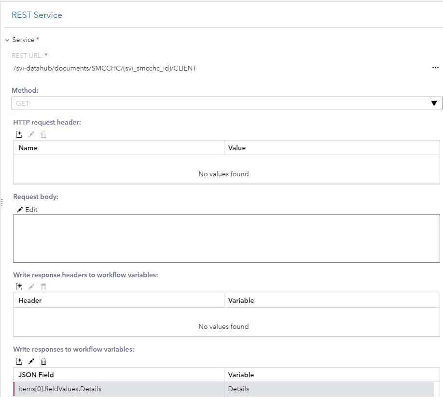443x397 pixels.
Task: Edit the response header variable mapping
Action: pyautogui.click(x=31, y=287)
